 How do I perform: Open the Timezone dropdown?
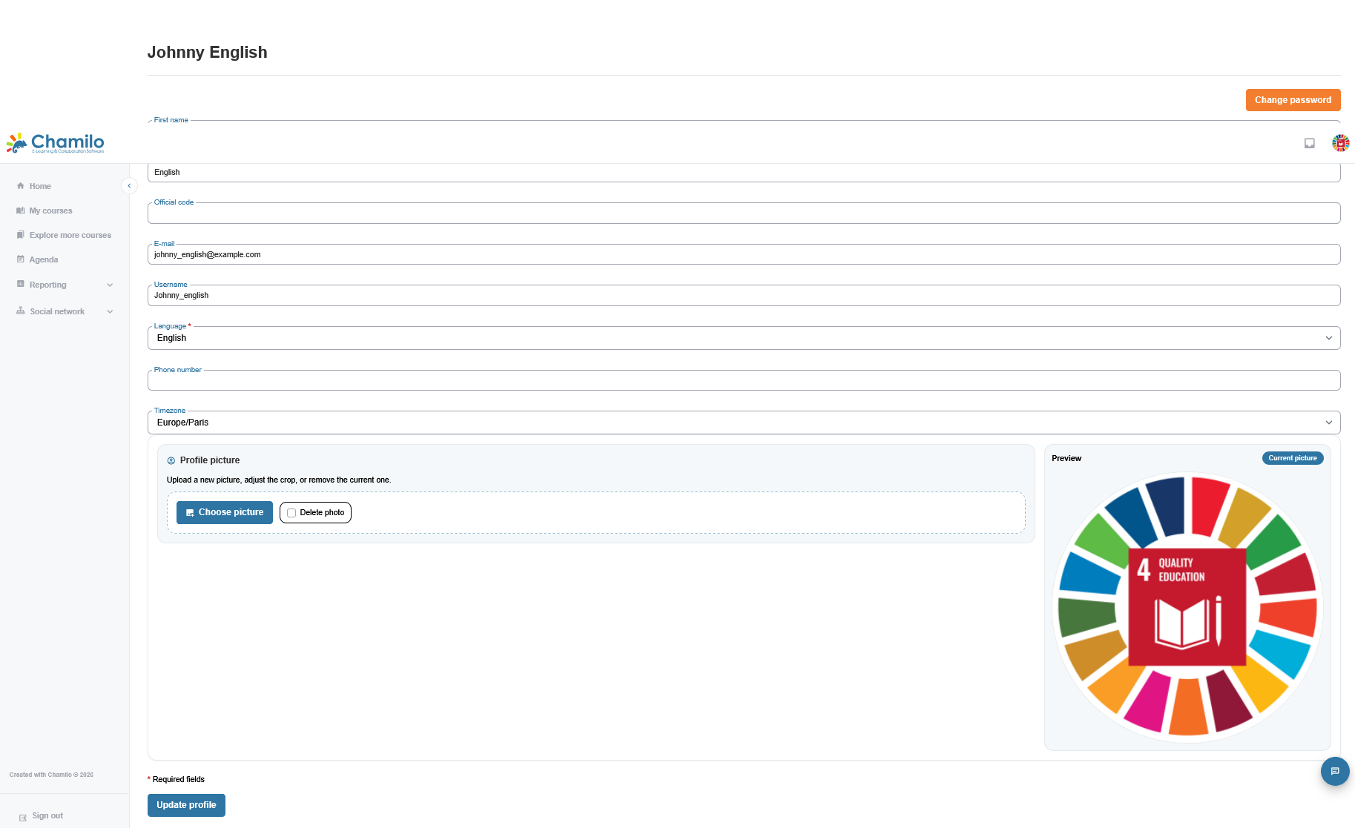pos(744,423)
